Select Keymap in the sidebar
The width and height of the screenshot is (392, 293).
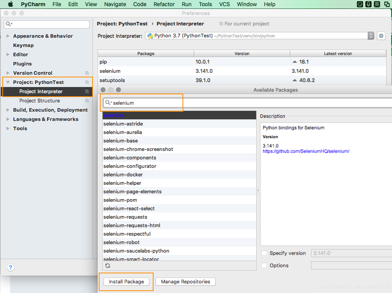(x=24, y=45)
